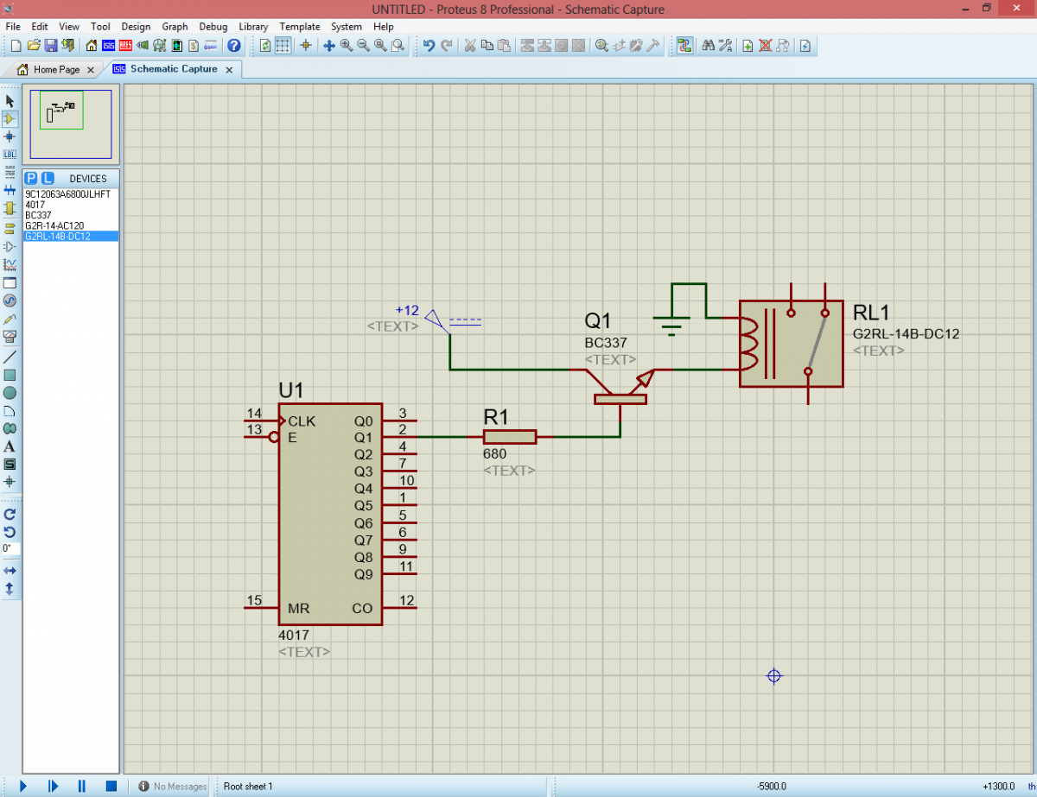Click the No Messages status indicator

tap(173, 786)
